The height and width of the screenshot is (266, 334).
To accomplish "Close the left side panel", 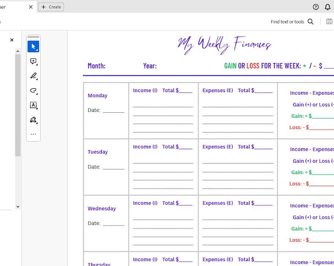I will 12,40.
